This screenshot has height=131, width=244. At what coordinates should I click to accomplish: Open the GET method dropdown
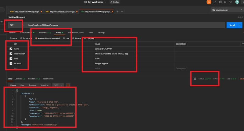pyautogui.click(x=16, y=25)
